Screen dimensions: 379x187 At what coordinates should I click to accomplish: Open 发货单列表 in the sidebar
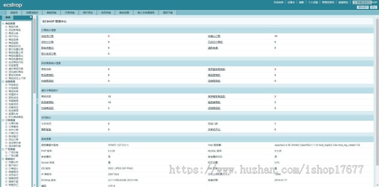(14, 143)
